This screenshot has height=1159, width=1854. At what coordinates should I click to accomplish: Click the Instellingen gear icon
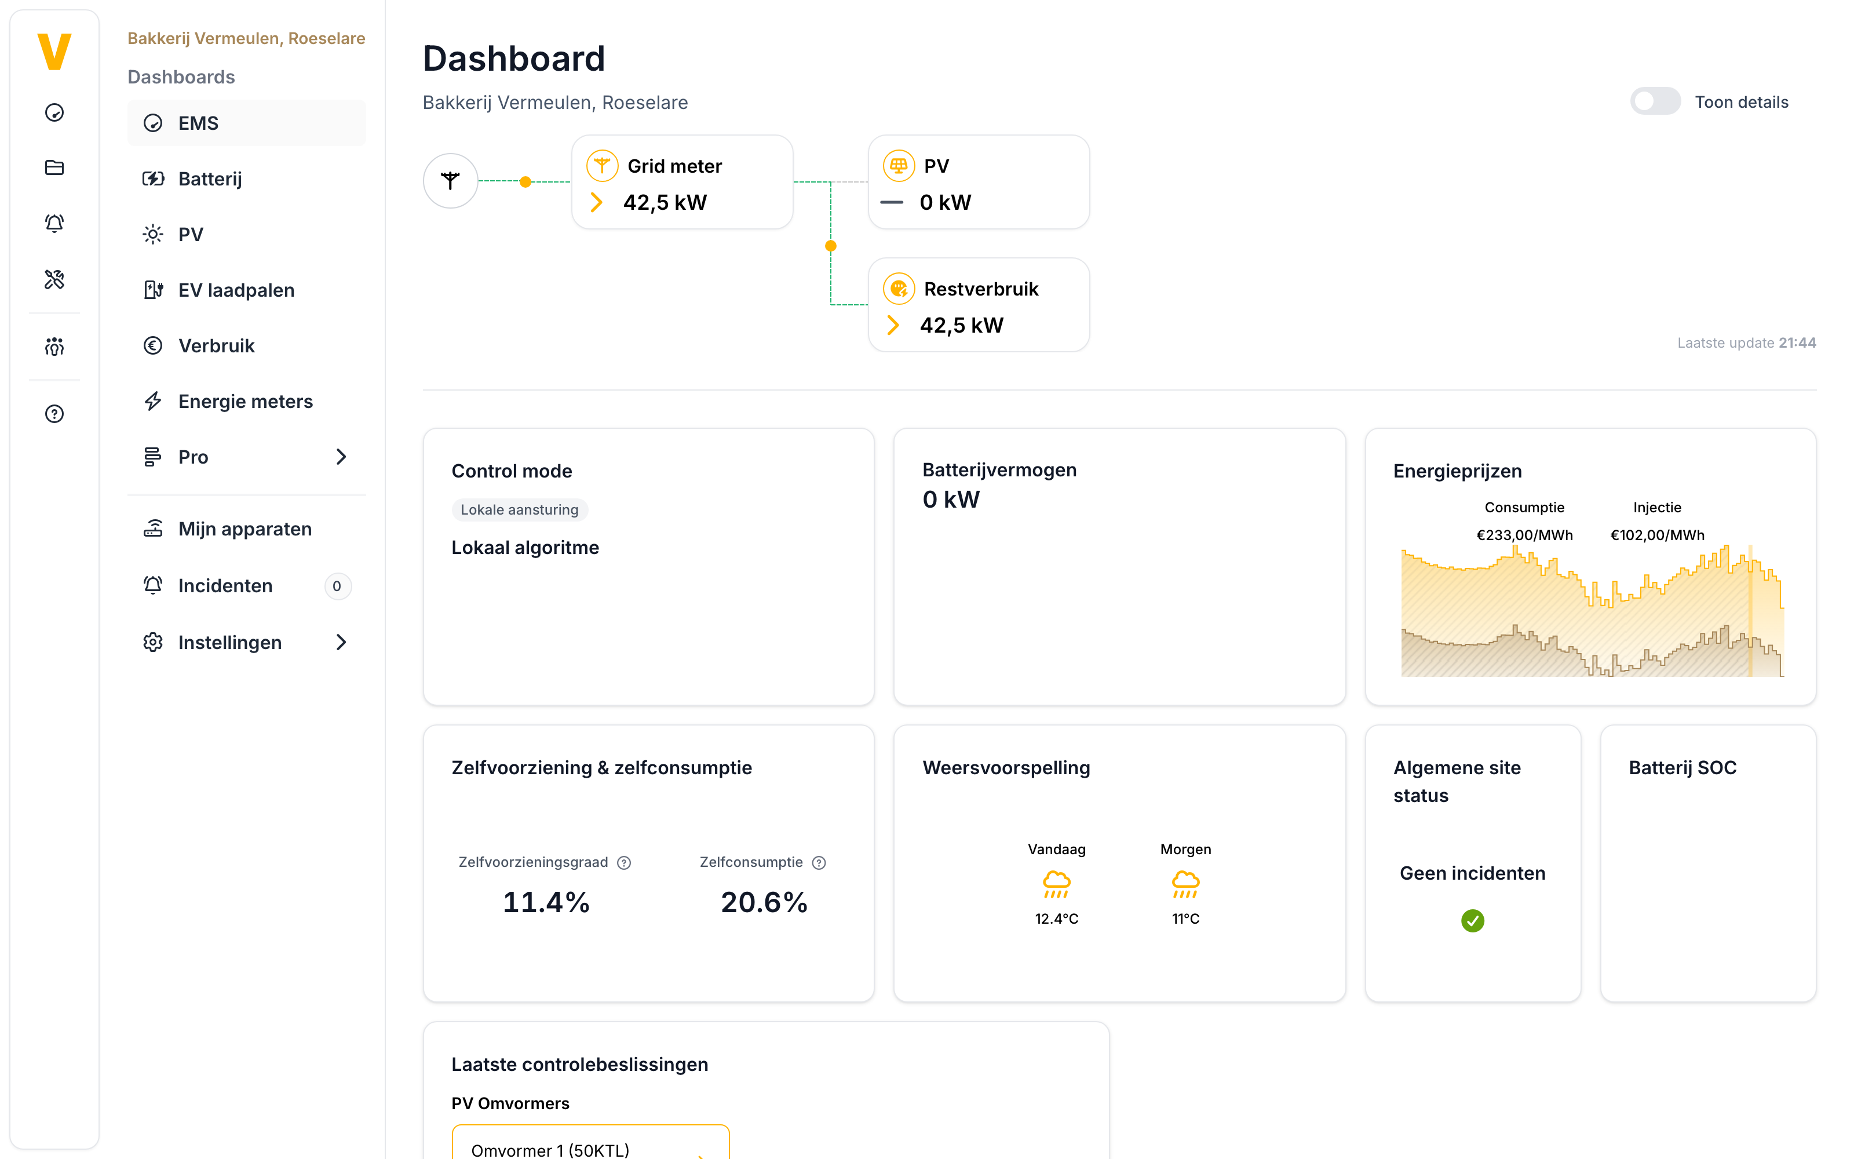[x=153, y=642]
